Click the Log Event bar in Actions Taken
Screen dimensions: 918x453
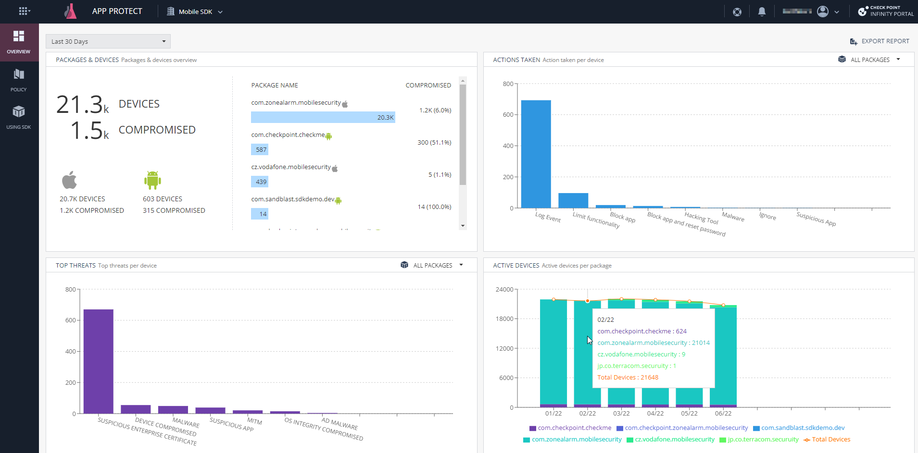(536, 154)
